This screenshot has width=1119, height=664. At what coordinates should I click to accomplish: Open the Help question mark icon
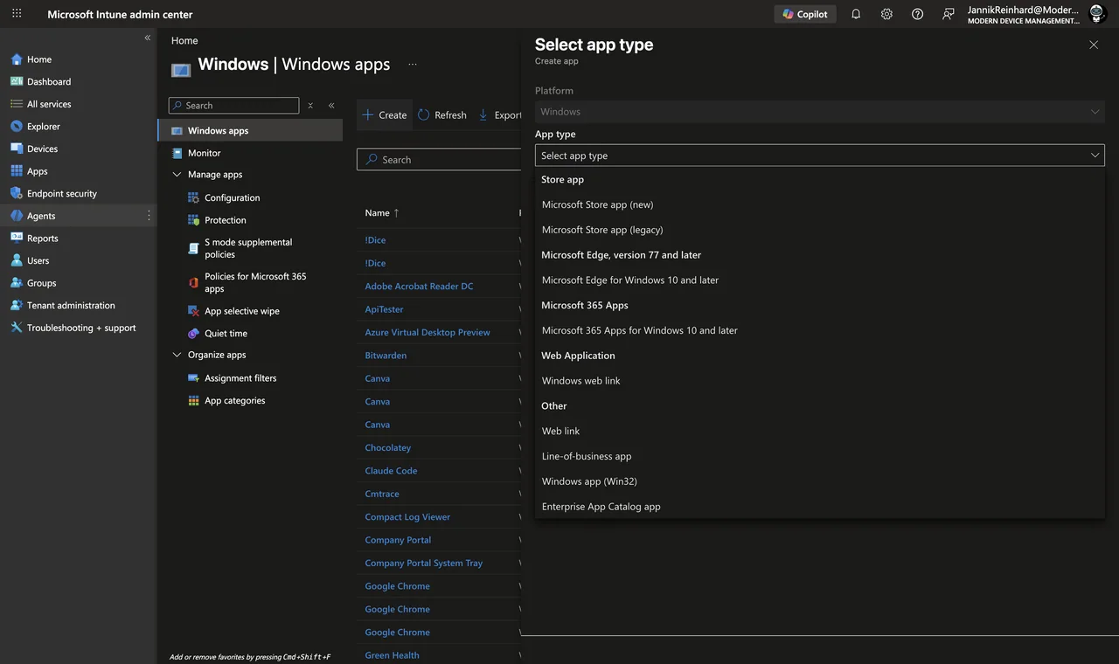point(917,14)
